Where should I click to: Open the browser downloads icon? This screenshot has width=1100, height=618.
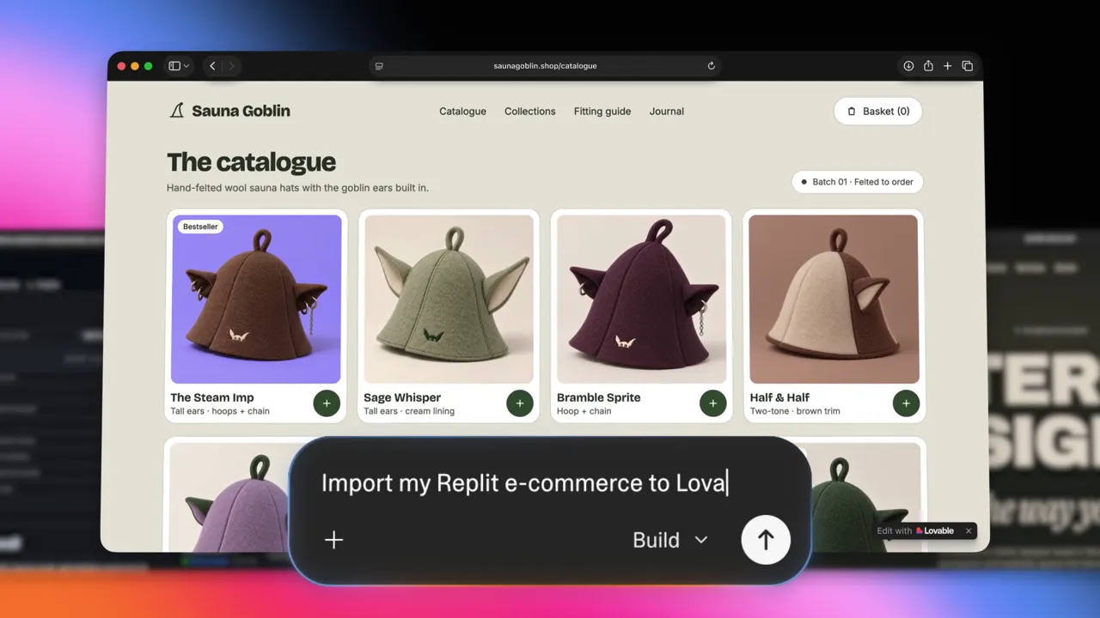[908, 66]
